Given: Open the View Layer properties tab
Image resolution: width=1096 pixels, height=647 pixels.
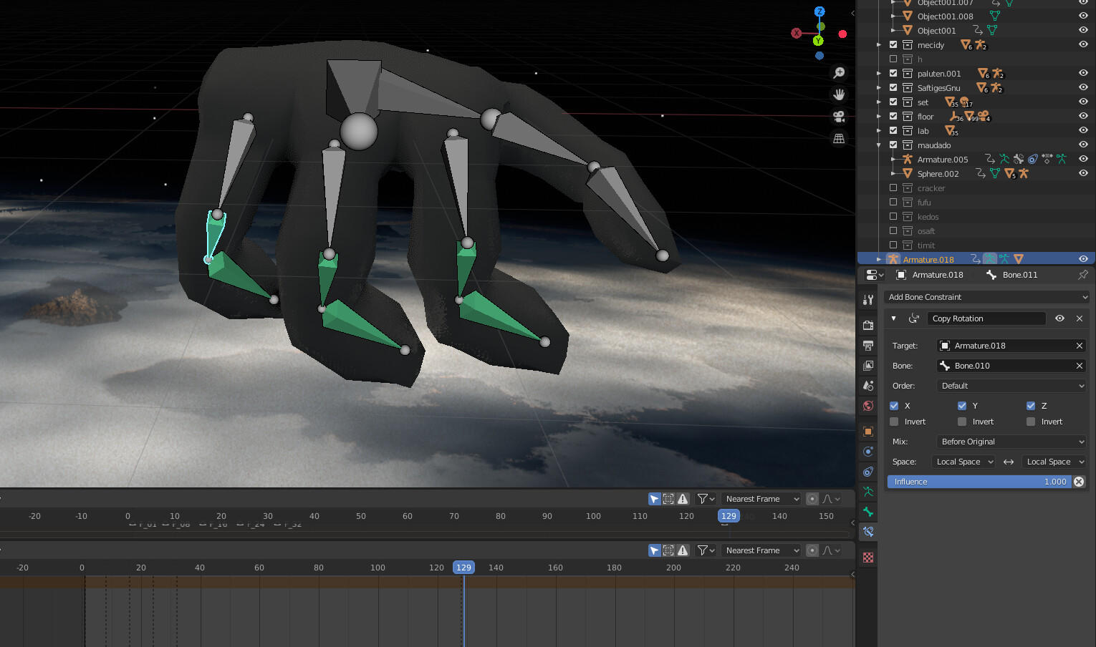Looking at the screenshot, I should click(868, 366).
